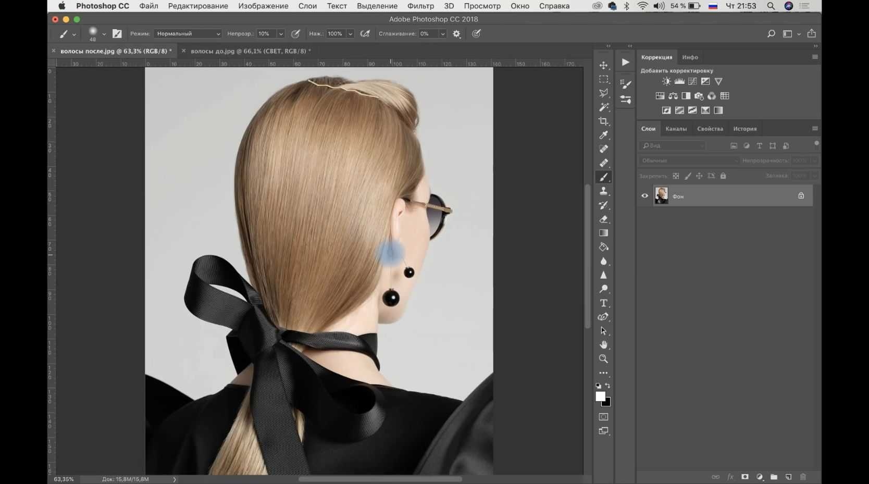Screen dimensions: 869x484
Task: Select the Crop tool
Action: click(x=603, y=121)
